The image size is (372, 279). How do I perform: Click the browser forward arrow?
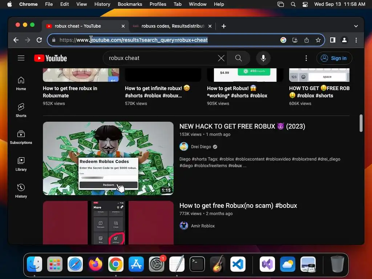[28, 40]
